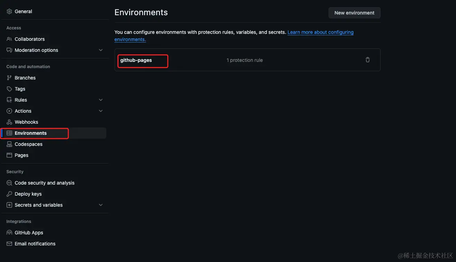456x262 pixels.
Task: Delete the github-pages environment via trash icon
Action: tap(368, 60)
